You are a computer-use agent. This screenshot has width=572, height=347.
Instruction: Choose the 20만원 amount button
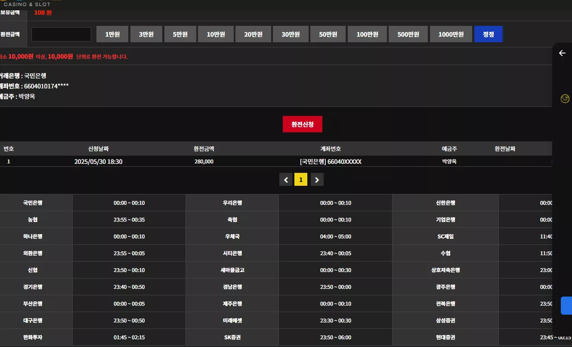(x=253, y=34)
